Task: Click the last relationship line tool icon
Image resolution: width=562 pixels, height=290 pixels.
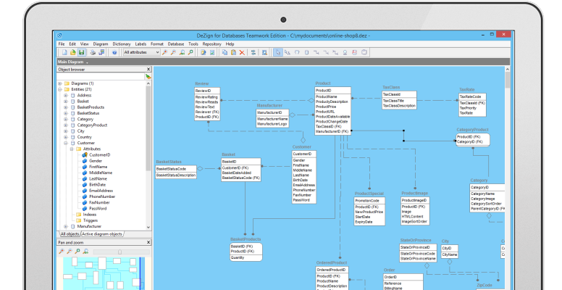Action: (x=335, y=52)
